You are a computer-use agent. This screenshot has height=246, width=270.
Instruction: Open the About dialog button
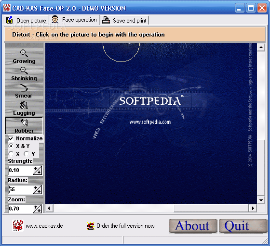[193, 226]
